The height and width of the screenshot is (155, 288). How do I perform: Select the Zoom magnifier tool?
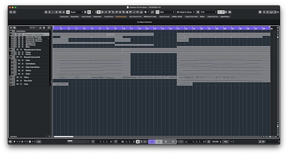pos(123,12)
